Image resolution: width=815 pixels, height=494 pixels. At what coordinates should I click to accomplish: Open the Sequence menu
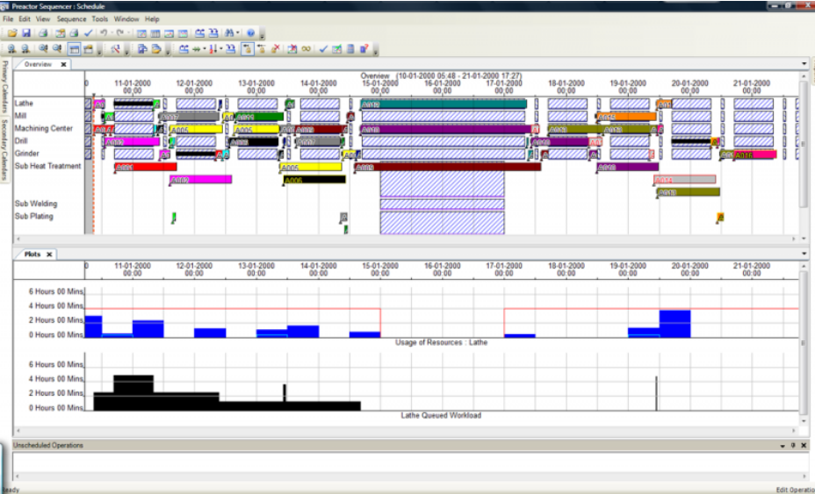71,18
